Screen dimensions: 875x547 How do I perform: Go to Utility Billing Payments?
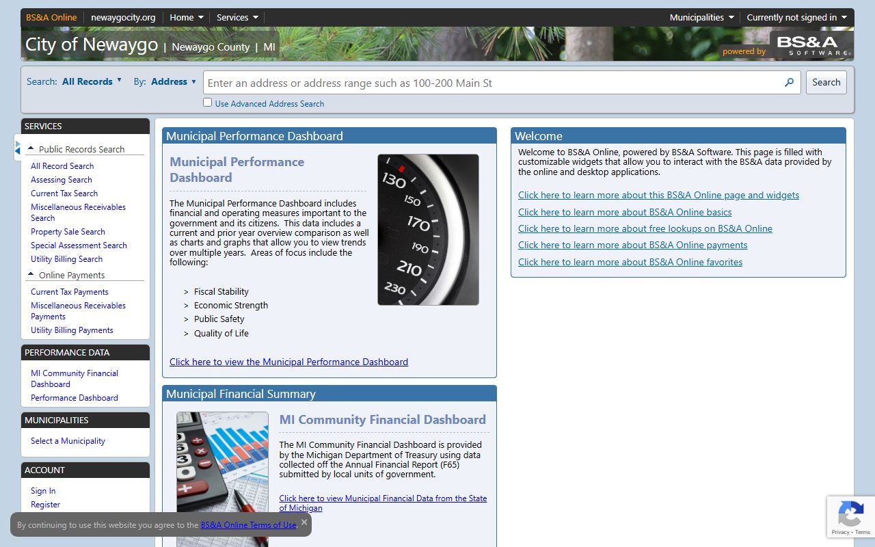coord(72,330)
